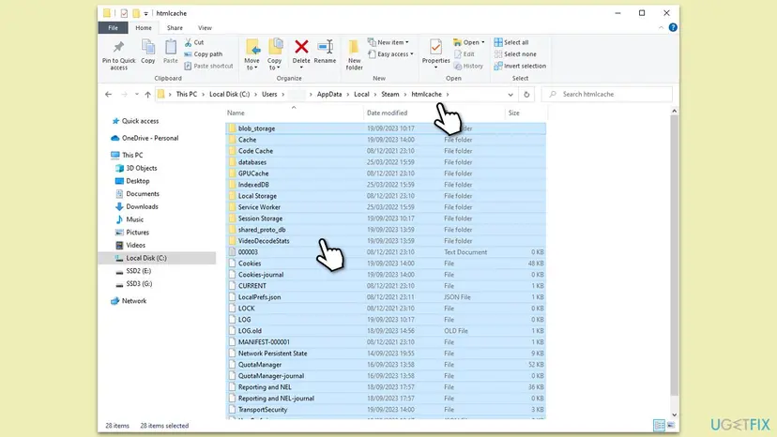The height and width of the screenshot is (437, 777).
Task: Go back with the Back arrow
Action: (109, 94)
